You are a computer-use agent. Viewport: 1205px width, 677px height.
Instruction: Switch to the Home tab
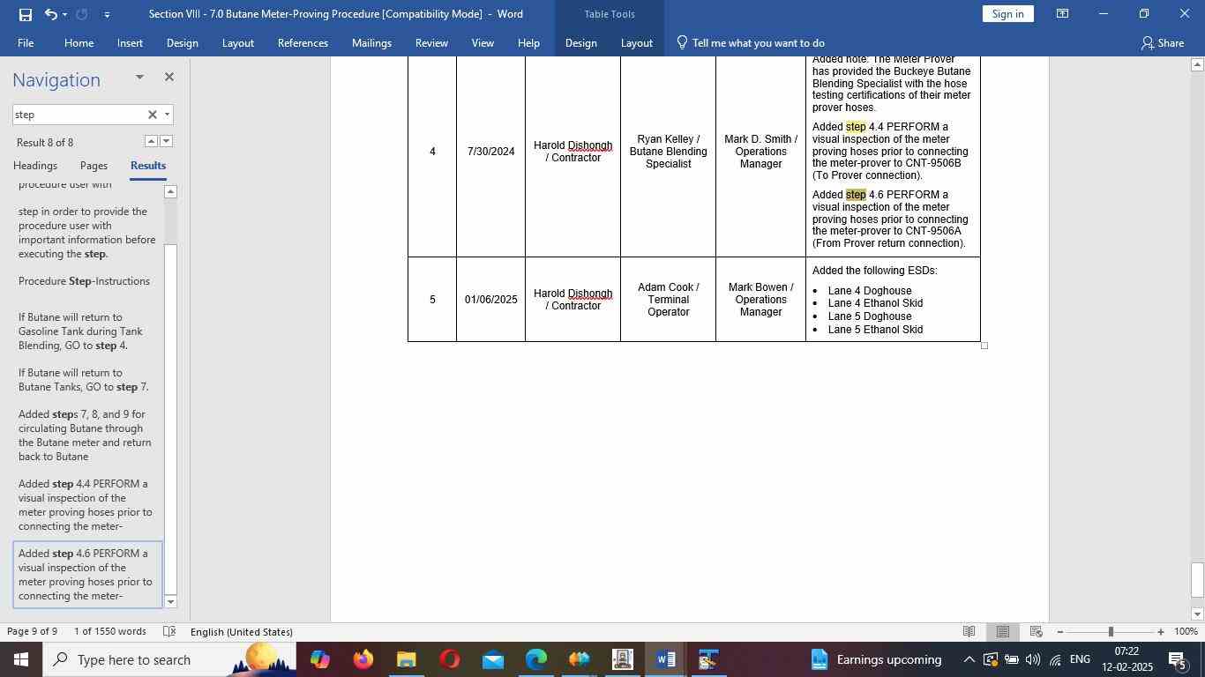[x=79, y=42]
